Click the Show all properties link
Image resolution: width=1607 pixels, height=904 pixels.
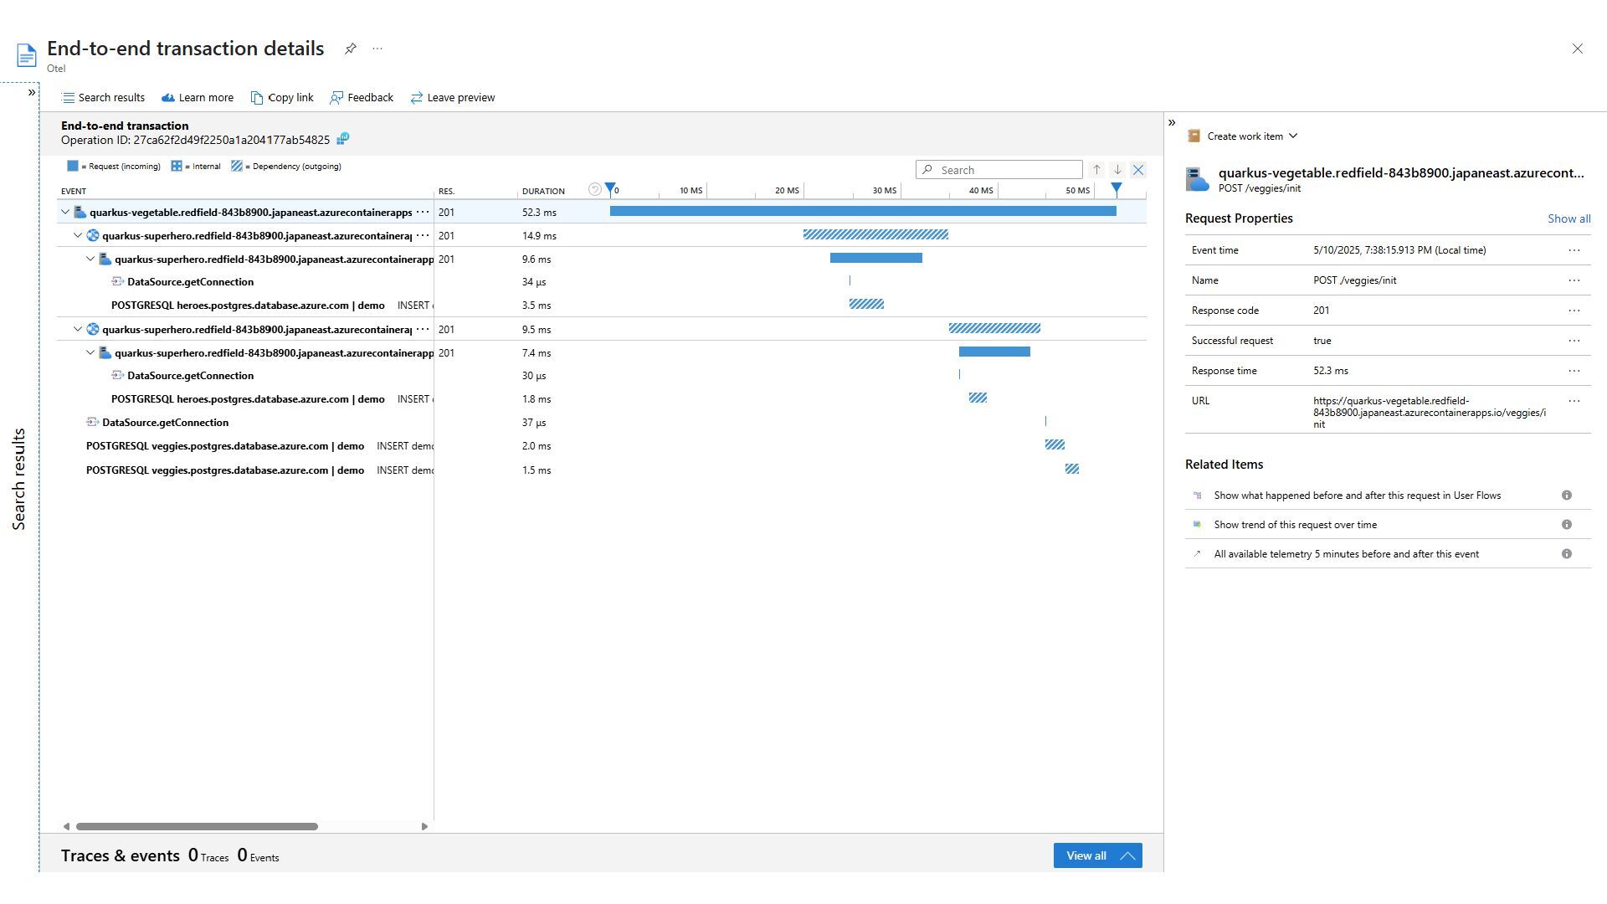(x=1568, y=218)
